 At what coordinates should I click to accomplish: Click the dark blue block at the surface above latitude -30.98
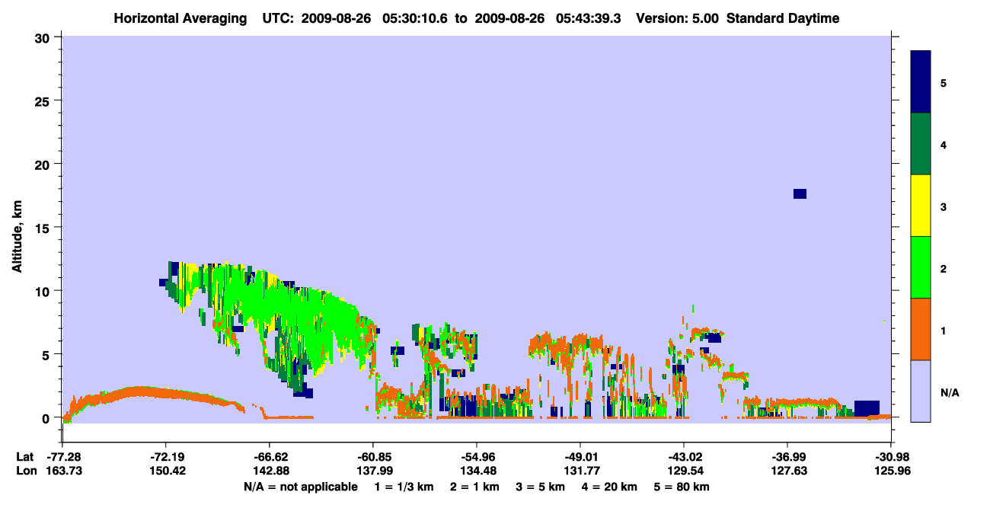pos(867,408)
